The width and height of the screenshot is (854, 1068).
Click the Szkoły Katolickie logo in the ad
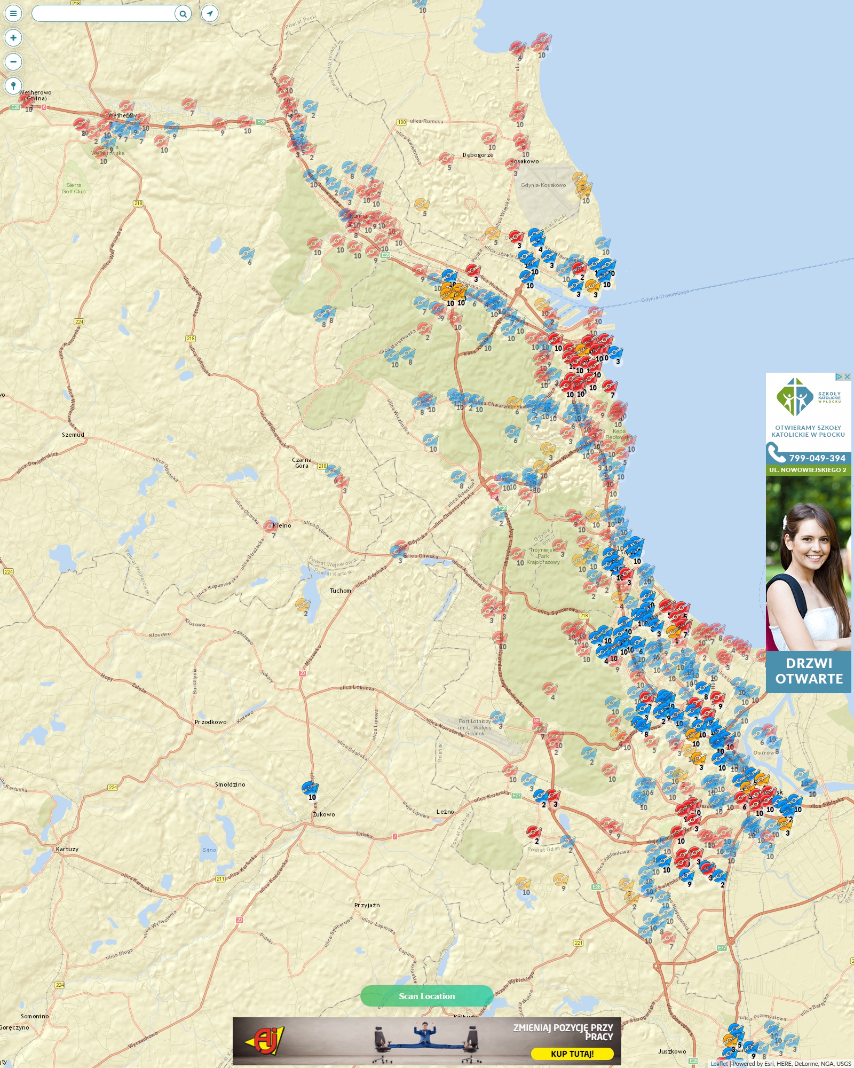809,397
